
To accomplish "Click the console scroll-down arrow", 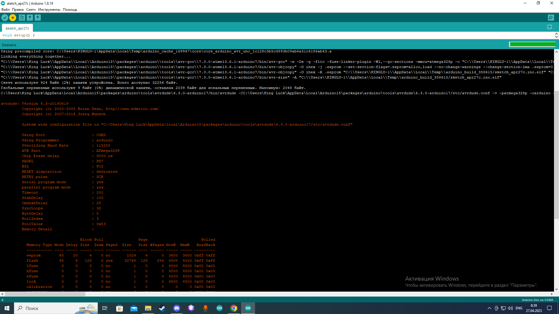I will (x=556, y=289).
